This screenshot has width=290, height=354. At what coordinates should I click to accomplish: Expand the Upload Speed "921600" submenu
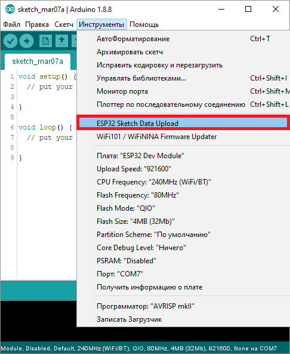pyautogui.click(x=183, y=169)
